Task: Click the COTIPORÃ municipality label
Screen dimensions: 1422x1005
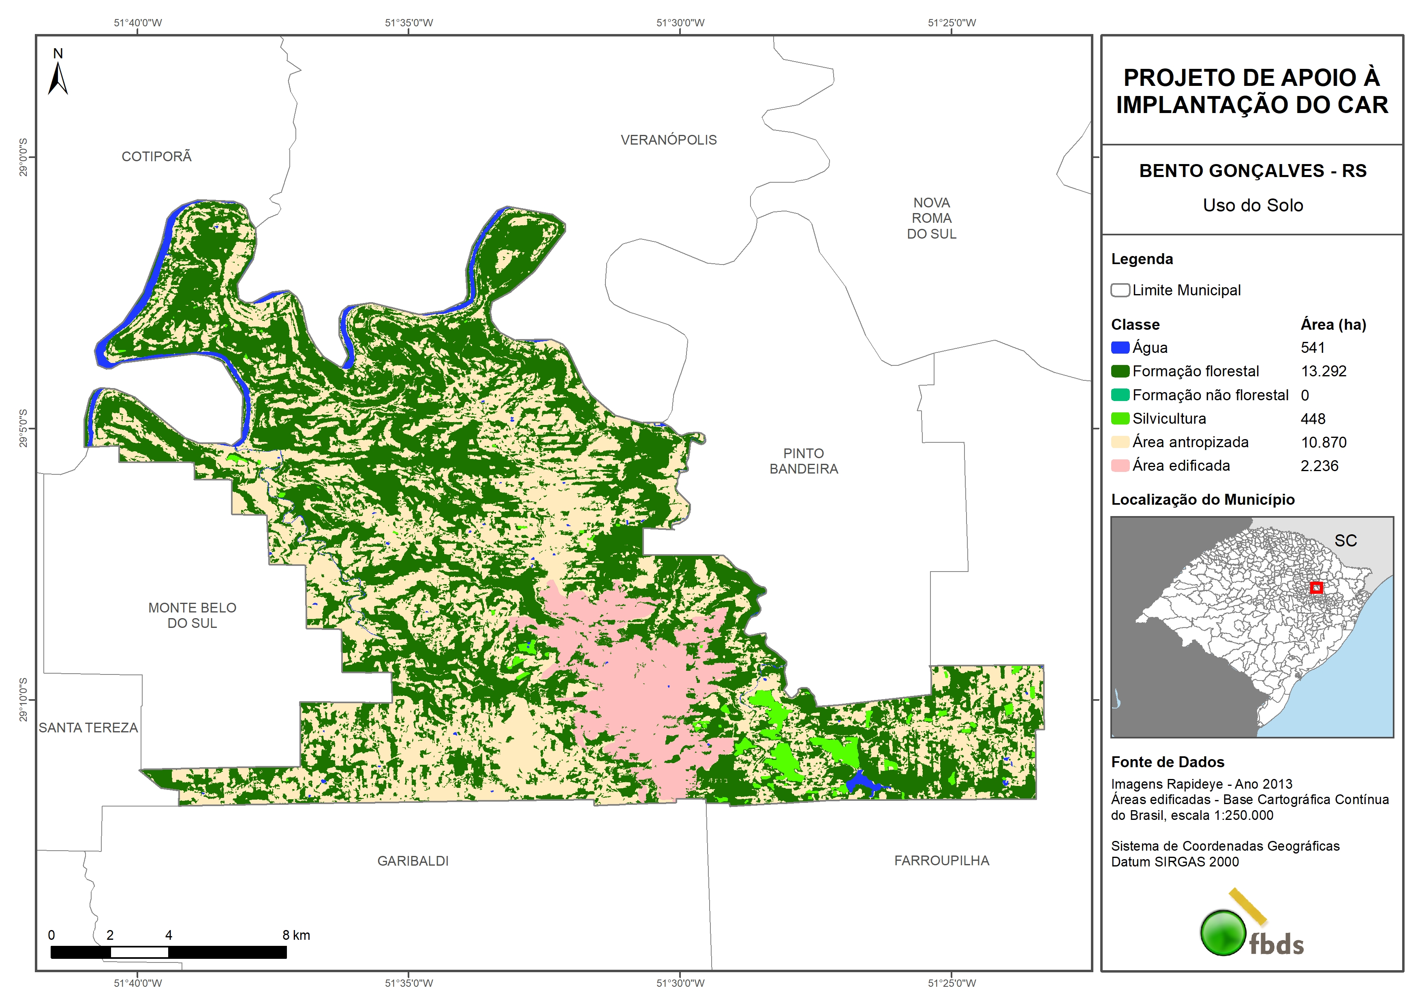Action: 156,157
